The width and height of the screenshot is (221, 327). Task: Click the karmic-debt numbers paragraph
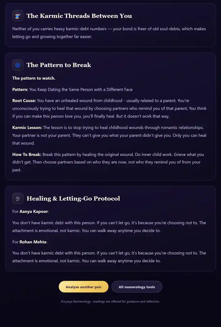tap(109, 33)
